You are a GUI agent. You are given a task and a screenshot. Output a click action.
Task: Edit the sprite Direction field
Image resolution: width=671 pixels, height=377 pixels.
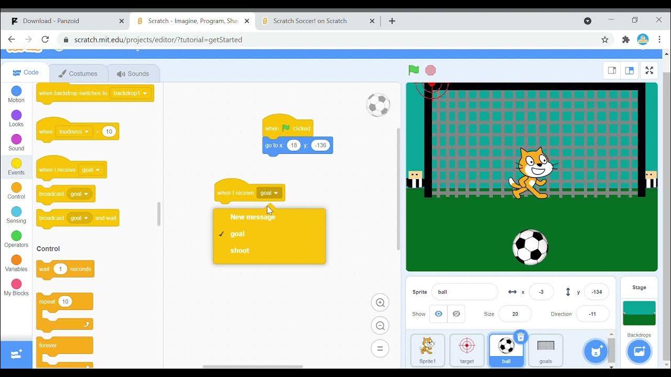(592, 314)
